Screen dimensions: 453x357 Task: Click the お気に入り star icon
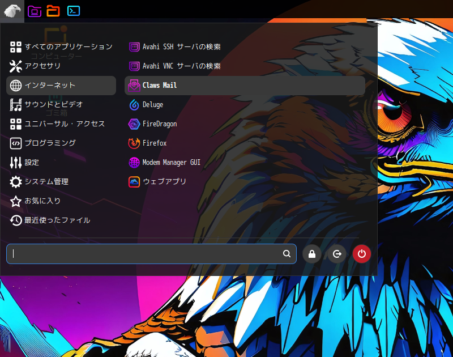pyautogui.click(x=16, y=201)
